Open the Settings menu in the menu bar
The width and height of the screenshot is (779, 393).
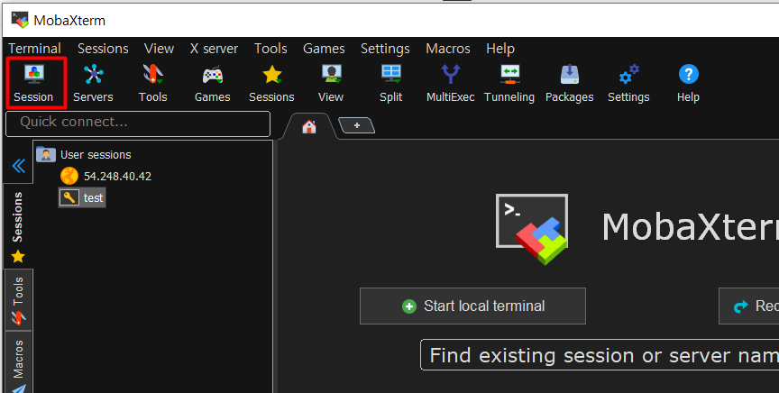click(385, 49)
